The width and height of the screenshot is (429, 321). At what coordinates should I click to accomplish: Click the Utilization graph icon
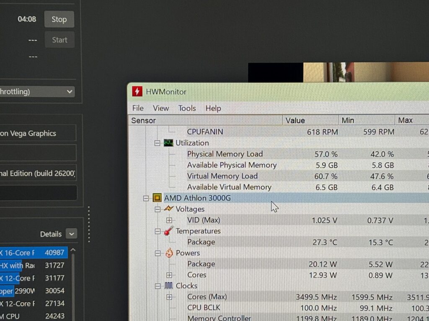[x=168, y=143]
